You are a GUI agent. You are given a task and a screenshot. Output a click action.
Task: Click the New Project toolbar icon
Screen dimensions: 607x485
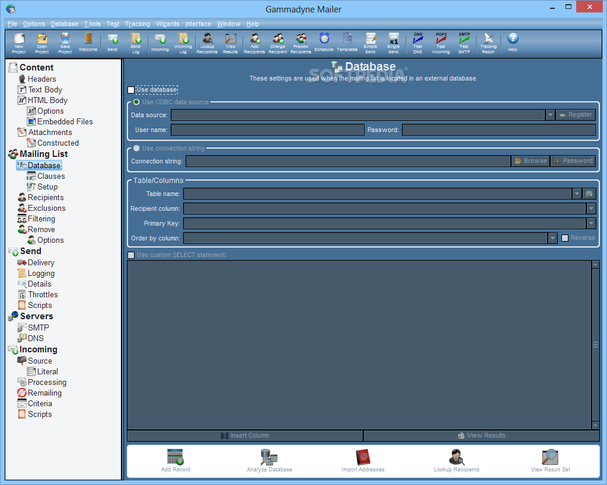click(18, 43)
